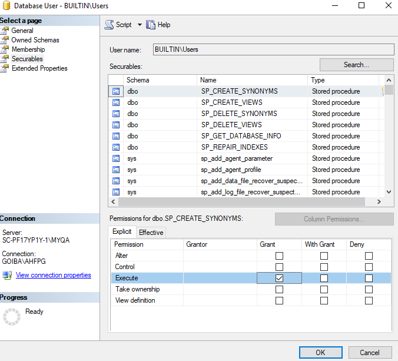Image resolution: width=398 pixels, height=361 pixels.
Task: Select SP_DELETE_VIEWS row icon
Action: click(116, 125)
